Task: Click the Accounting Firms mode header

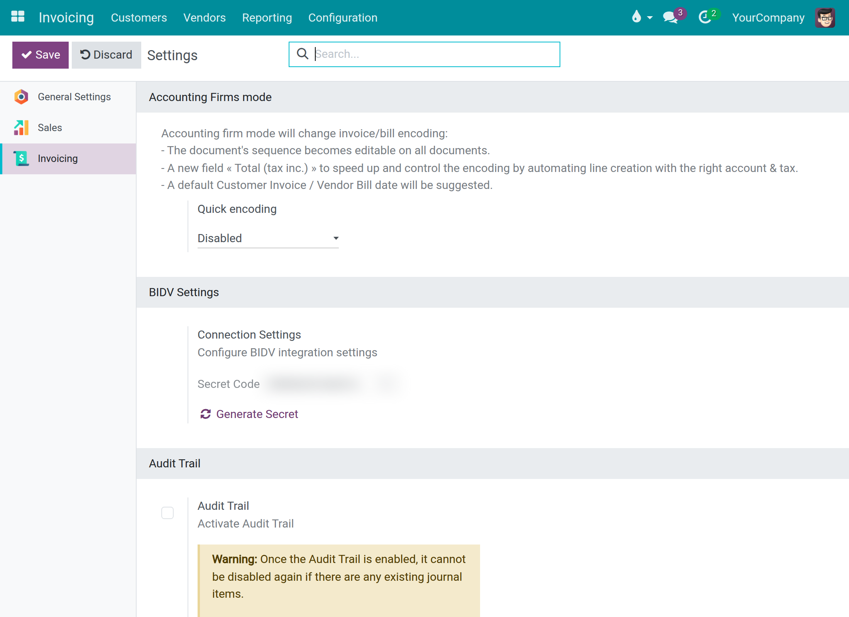Action: (x=492, y=97)
